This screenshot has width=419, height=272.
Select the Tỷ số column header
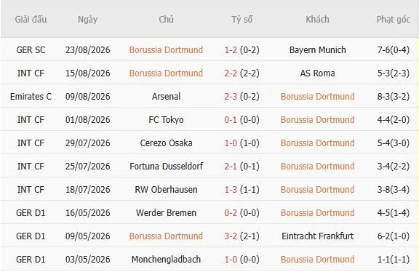click(x=242, y=20)
